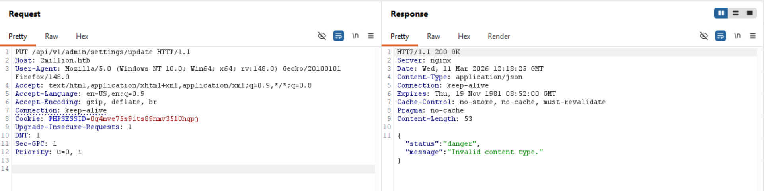Select combined tabbed layout icon
This screenshot has width=764, height=191.
tap(750, 13)
